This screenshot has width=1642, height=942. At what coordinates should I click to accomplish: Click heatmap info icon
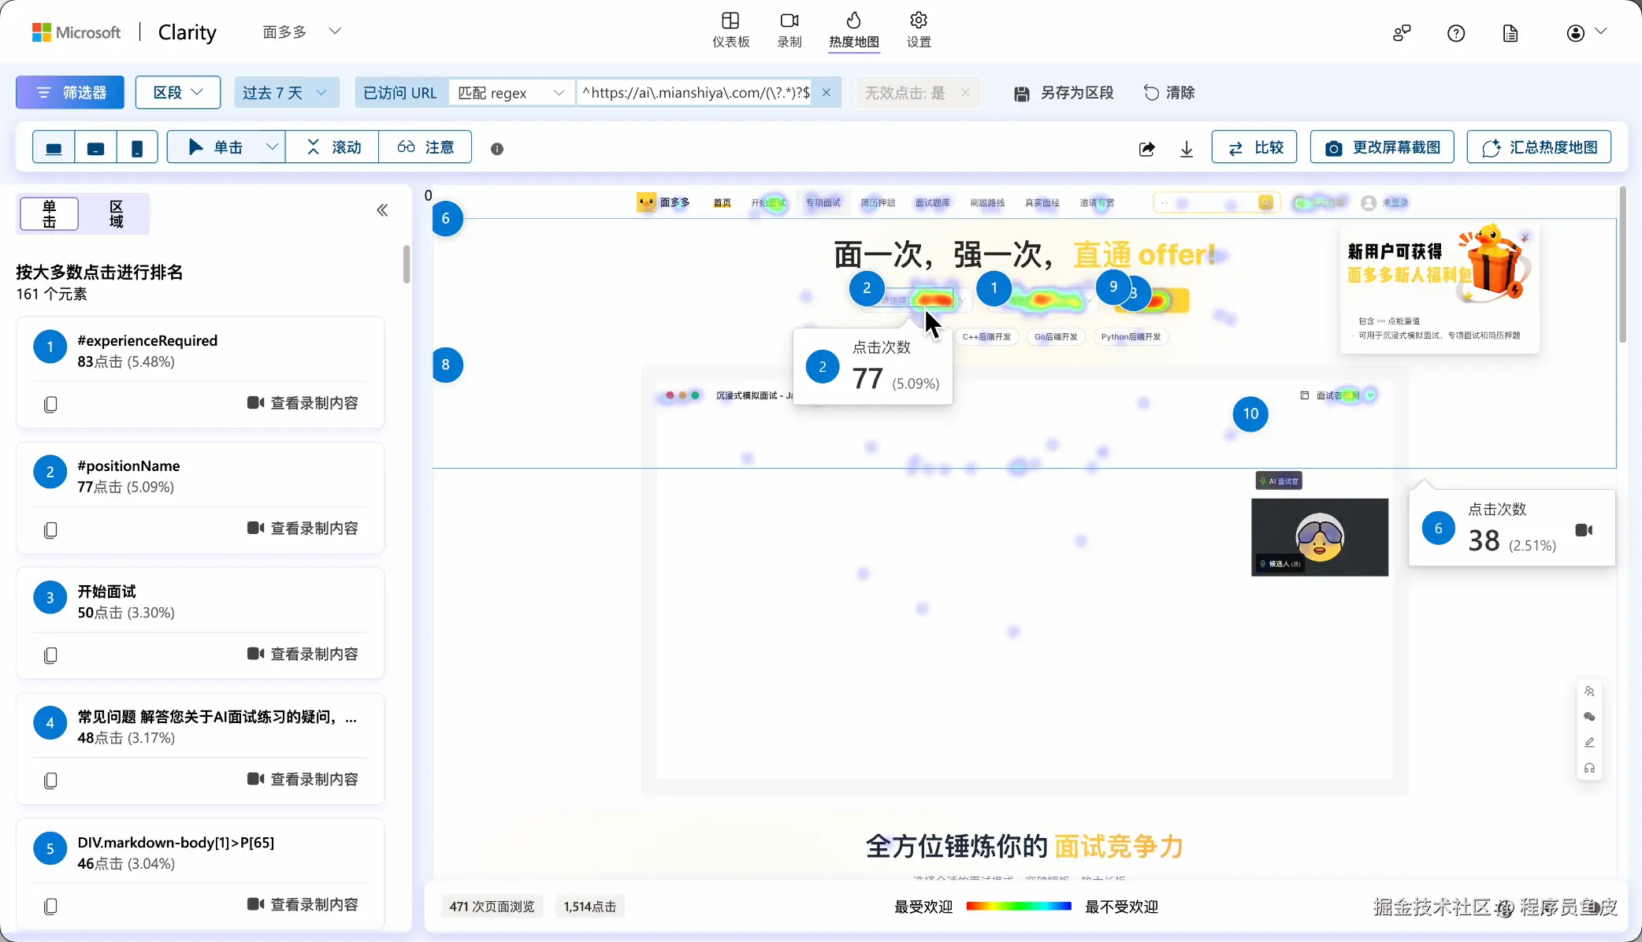[x=497, y=149]
